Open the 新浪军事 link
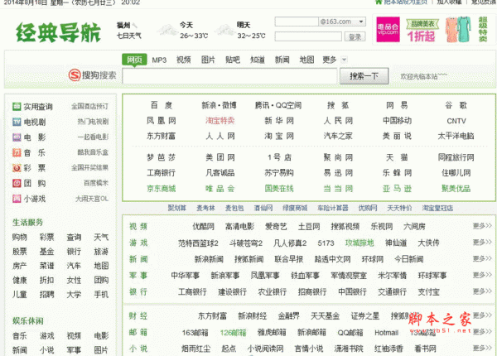 [x=225, y=276]
